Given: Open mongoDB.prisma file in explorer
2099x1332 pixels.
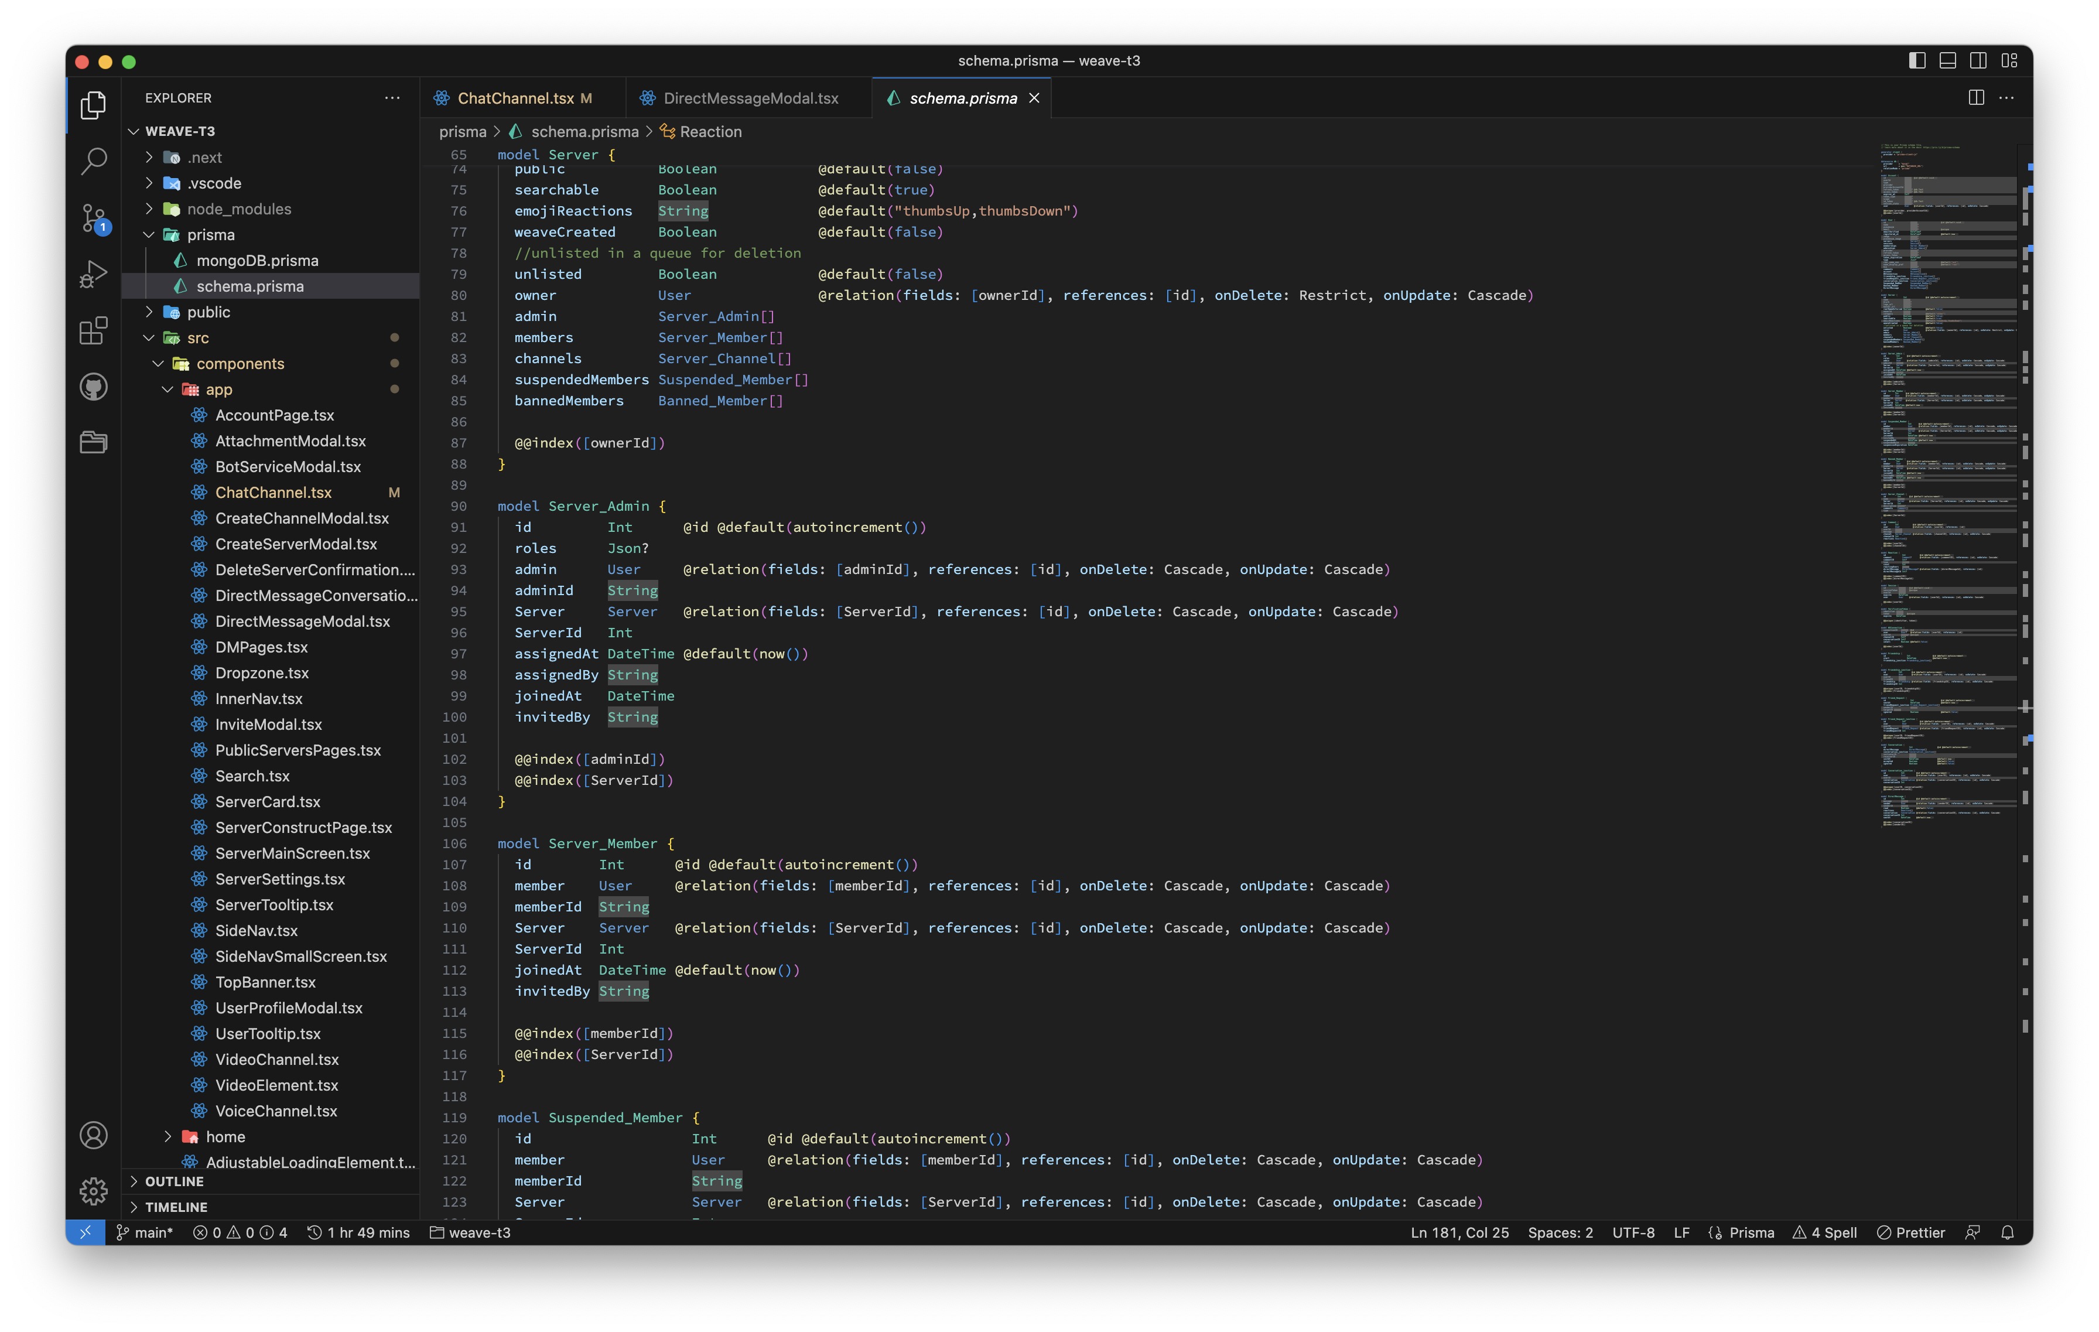Looking at the screenshot, I should pyautogui.click(x=257, y=261).
